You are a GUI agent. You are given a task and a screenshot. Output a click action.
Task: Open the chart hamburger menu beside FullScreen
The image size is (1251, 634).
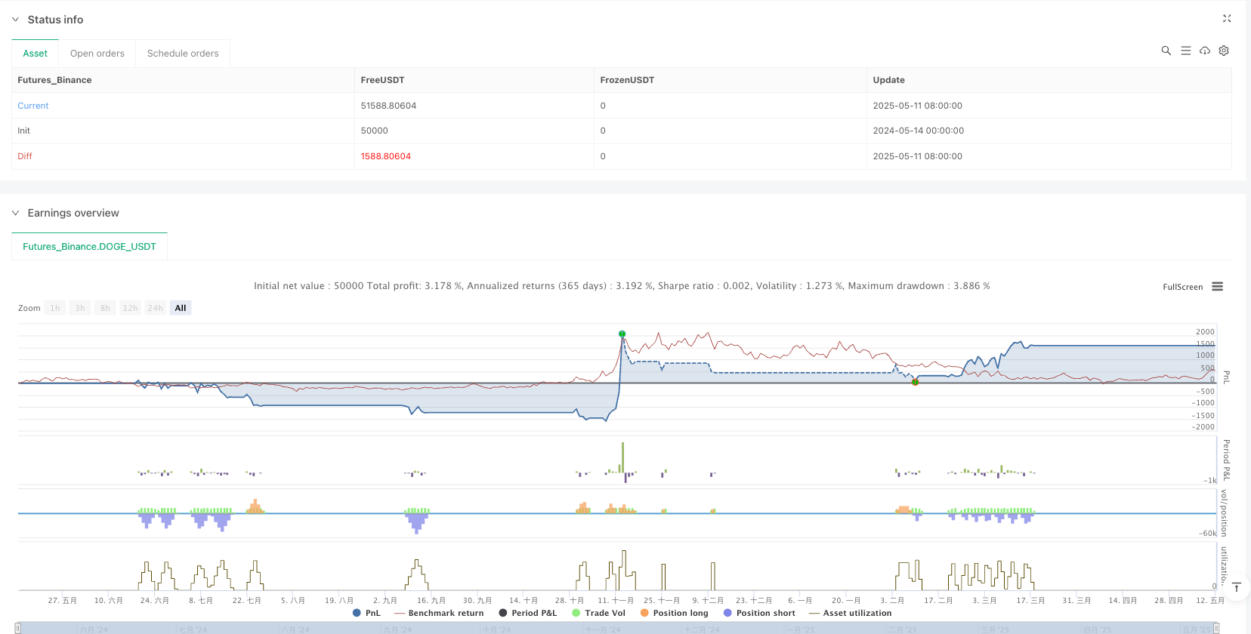[1217, 287]
